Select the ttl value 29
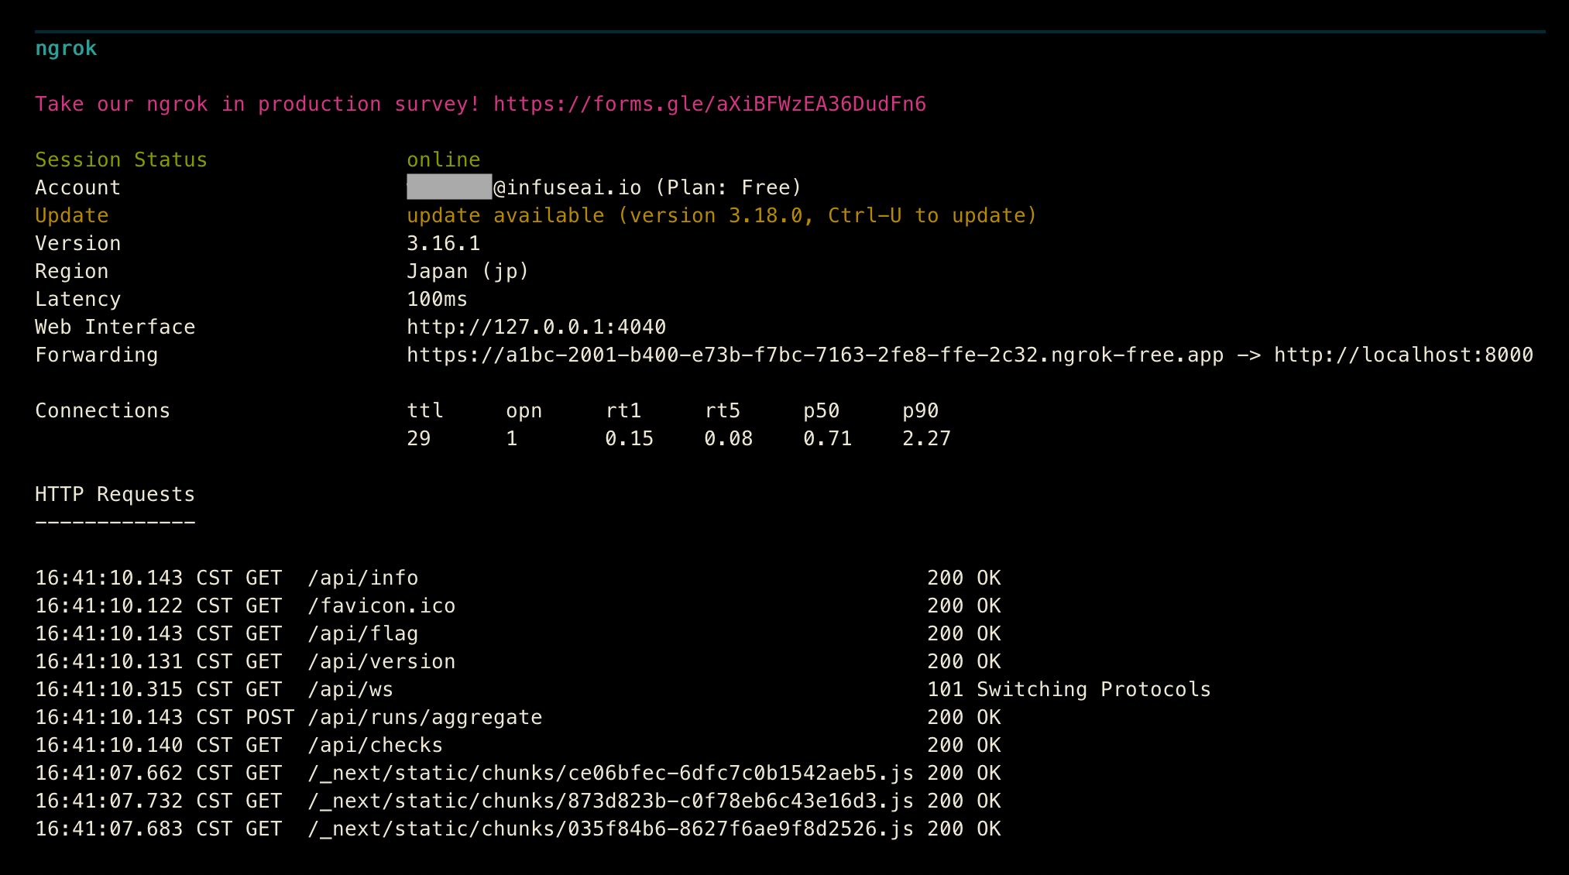Image resolution: width=1569 pixels, height=875 pixels. pos(419,438)
